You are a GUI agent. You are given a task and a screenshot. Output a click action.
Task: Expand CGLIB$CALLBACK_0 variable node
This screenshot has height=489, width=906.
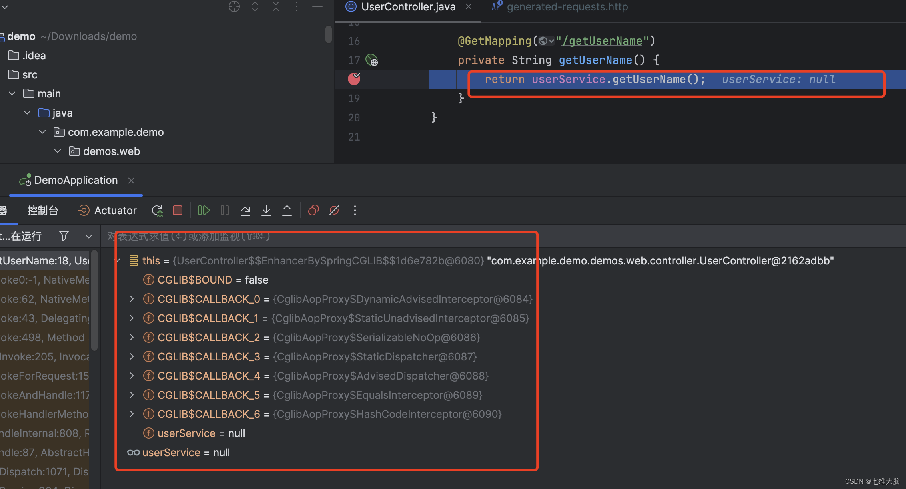[132, 299]
